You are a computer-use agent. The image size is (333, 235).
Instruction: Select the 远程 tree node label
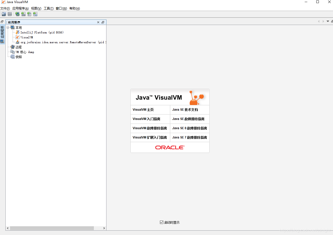point(19,47)
